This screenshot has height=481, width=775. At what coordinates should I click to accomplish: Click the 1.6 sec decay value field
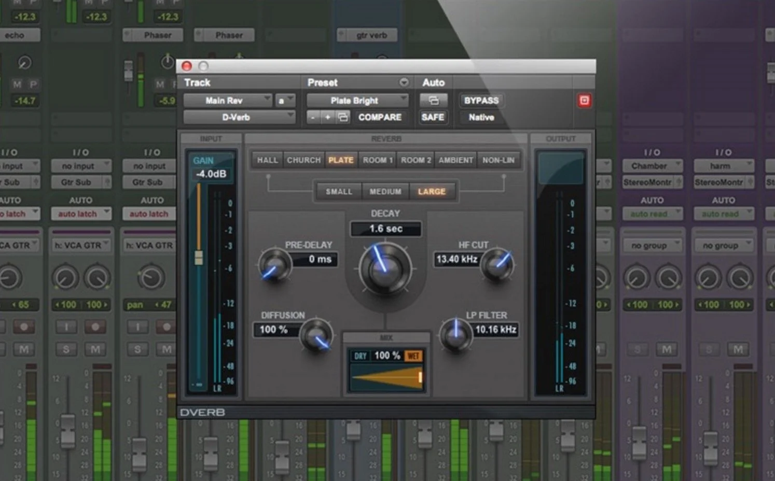386,229
